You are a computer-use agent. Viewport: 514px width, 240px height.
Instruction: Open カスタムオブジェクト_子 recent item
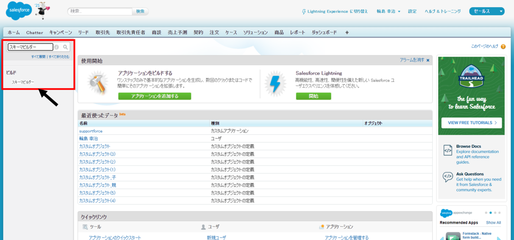98,177
